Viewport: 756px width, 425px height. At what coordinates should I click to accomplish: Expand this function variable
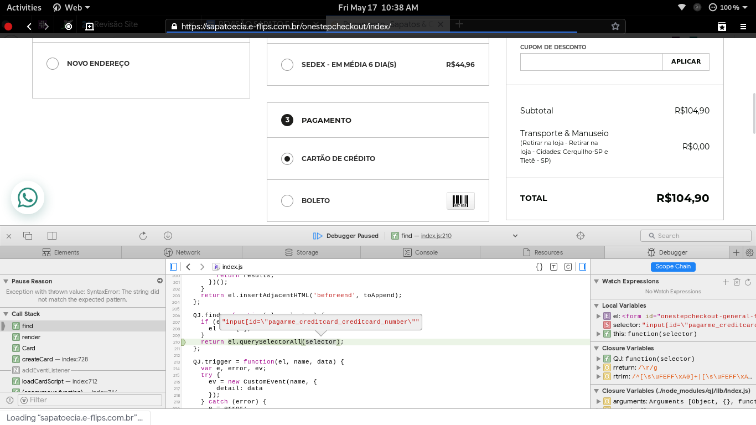click(x=598, y=334)
